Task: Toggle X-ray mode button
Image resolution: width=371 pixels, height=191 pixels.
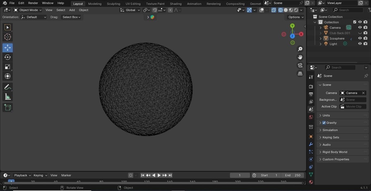Action: click(x=274, y=10)
